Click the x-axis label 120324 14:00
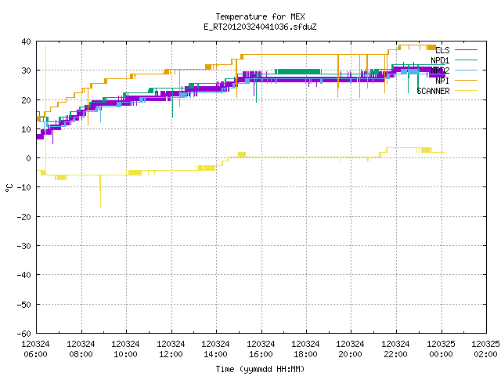 click(x=216, y=349)
